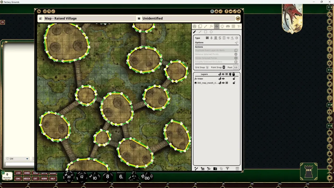Viewport: 334px width, 188px height.
Task: Click the CONC modifier button
Action: [18, 179]
